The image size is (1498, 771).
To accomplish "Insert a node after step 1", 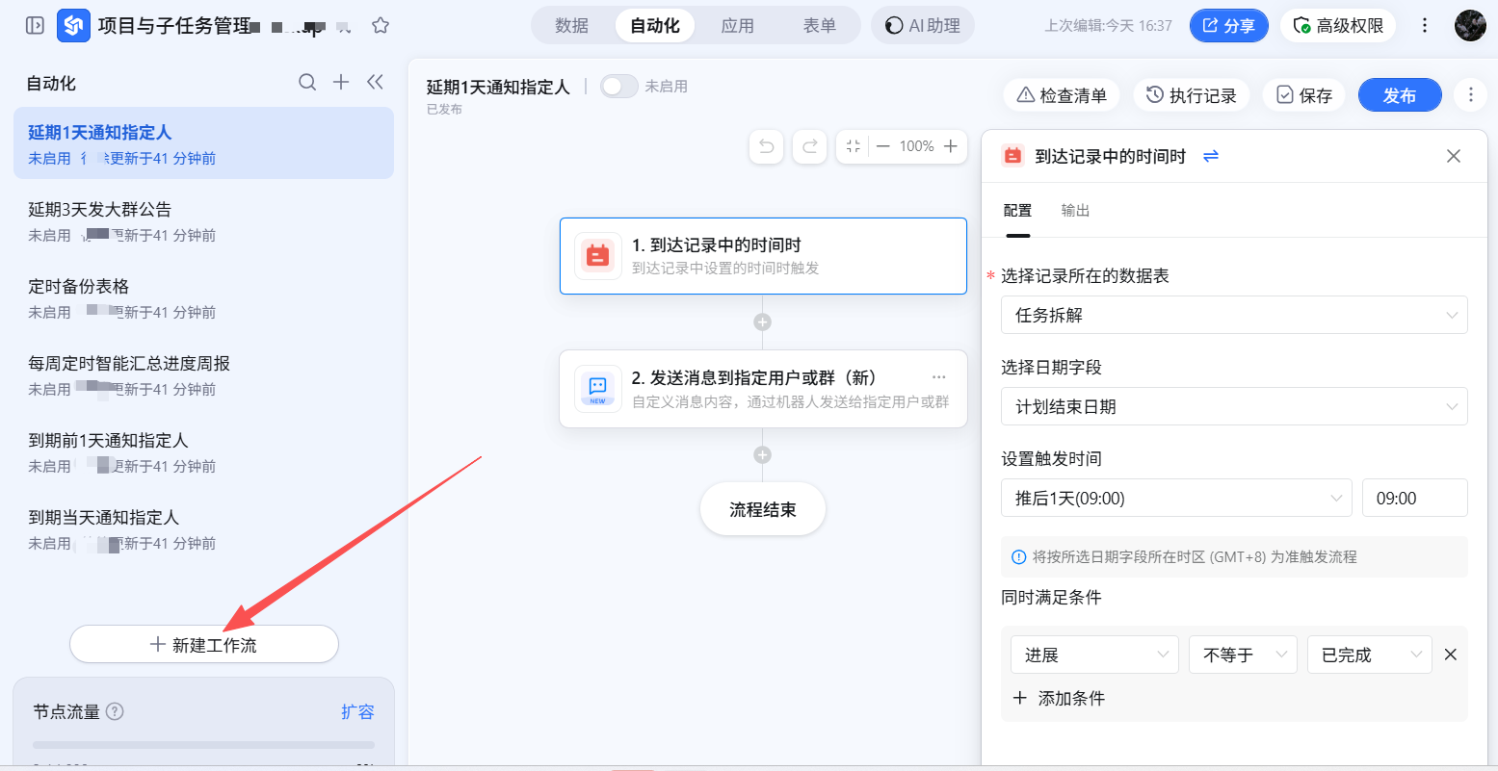I will tap(762, 322).
